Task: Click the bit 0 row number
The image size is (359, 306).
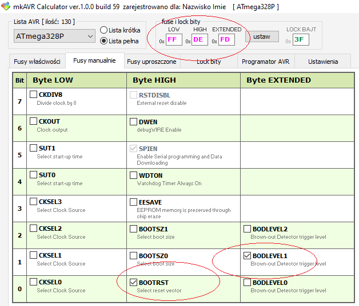Action: click(19, 289)
